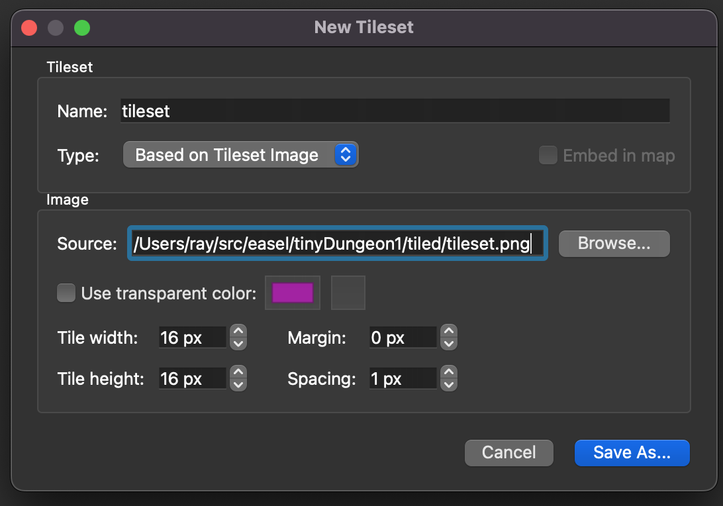Click the Margin value field
This screenshot has height=506, width=723.
[x=403, y=338]
